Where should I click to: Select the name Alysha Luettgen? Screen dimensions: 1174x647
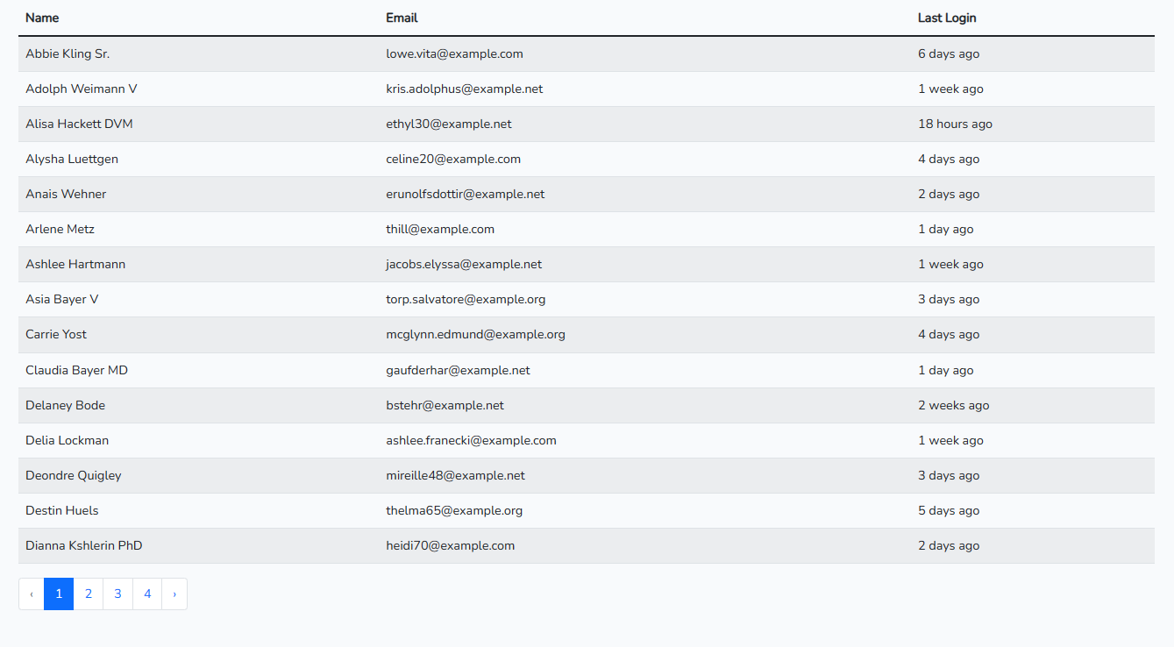coord(72,159)
